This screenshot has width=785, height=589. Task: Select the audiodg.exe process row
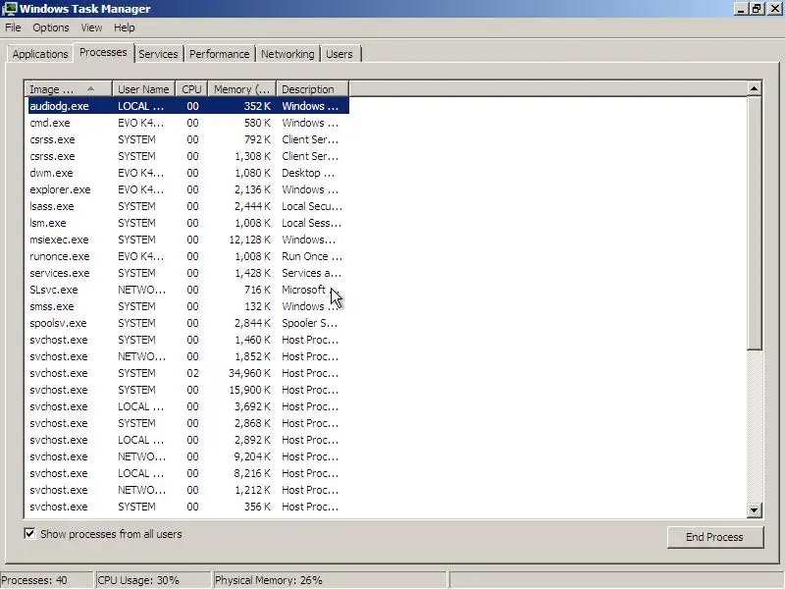click(x=188, y=106)
